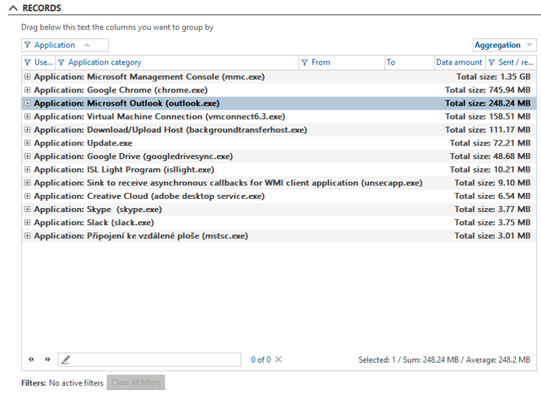The width and height of the screenshot is (541, 395).
Task: Click filter icon in the From column
Action: (305, 63)
